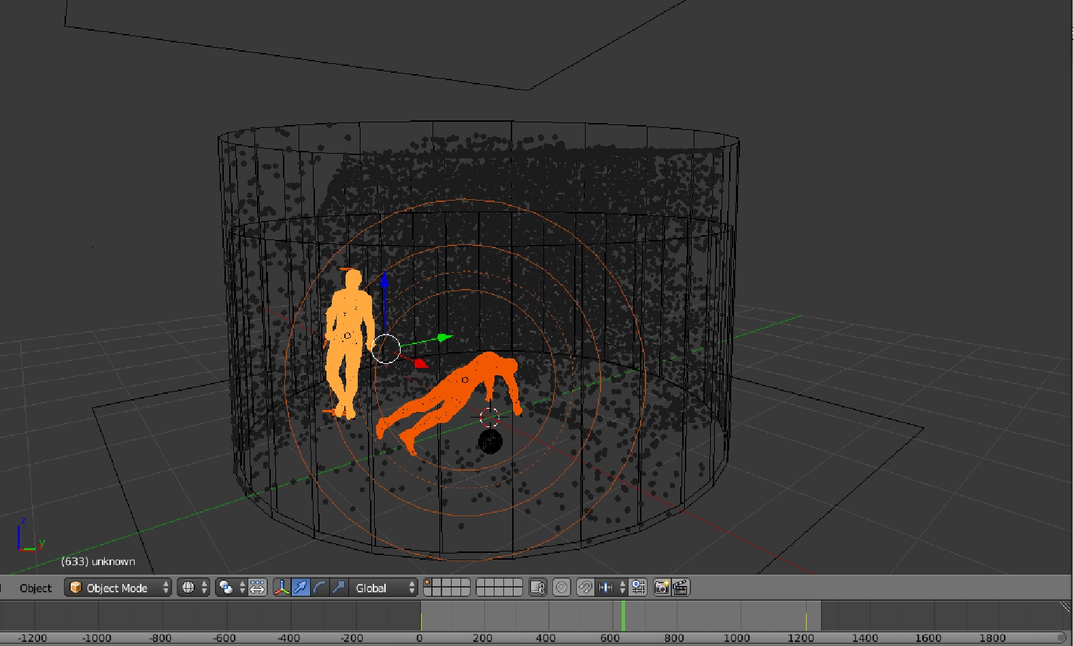The height and width of the screenshot is (646, 1074).
Task: Activate the first scene layer button
Action: pyautogui.click(x=428, y=583)
